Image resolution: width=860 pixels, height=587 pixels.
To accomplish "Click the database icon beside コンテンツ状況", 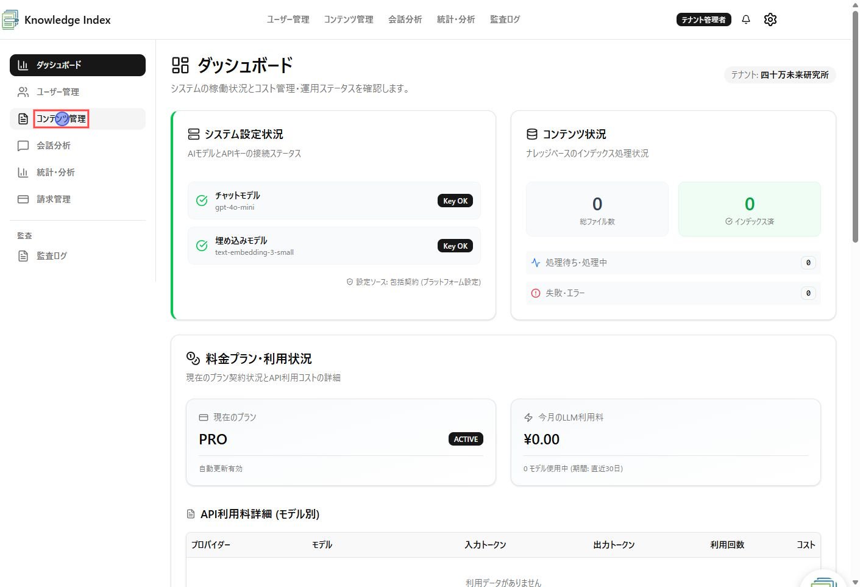I will (x=532, y=134).
